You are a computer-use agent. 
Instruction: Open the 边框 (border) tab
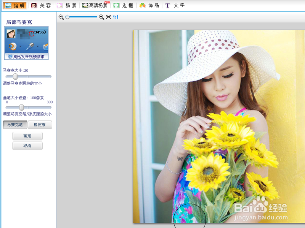124,5
